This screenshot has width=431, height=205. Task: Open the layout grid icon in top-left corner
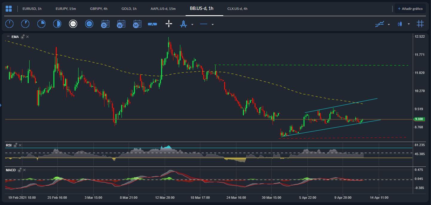[x=9, y=9]
